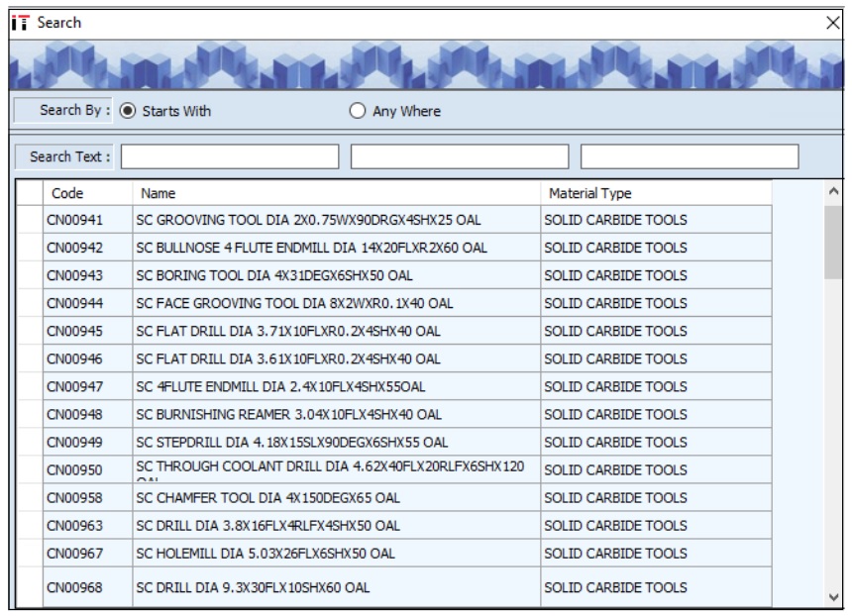This screenshot has width=852, height=616.
Task: Click the first Search Text input field
Action: tap(230, 156)
